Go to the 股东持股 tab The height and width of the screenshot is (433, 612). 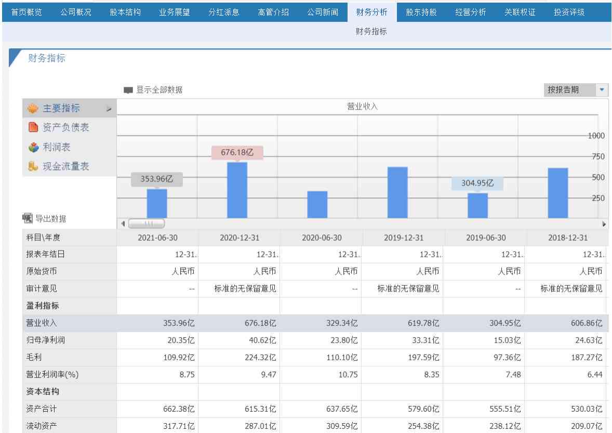(421, 12)
